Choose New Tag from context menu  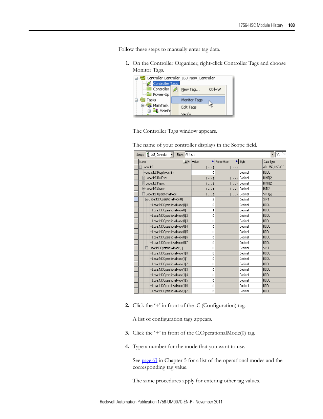click(198, 90)
